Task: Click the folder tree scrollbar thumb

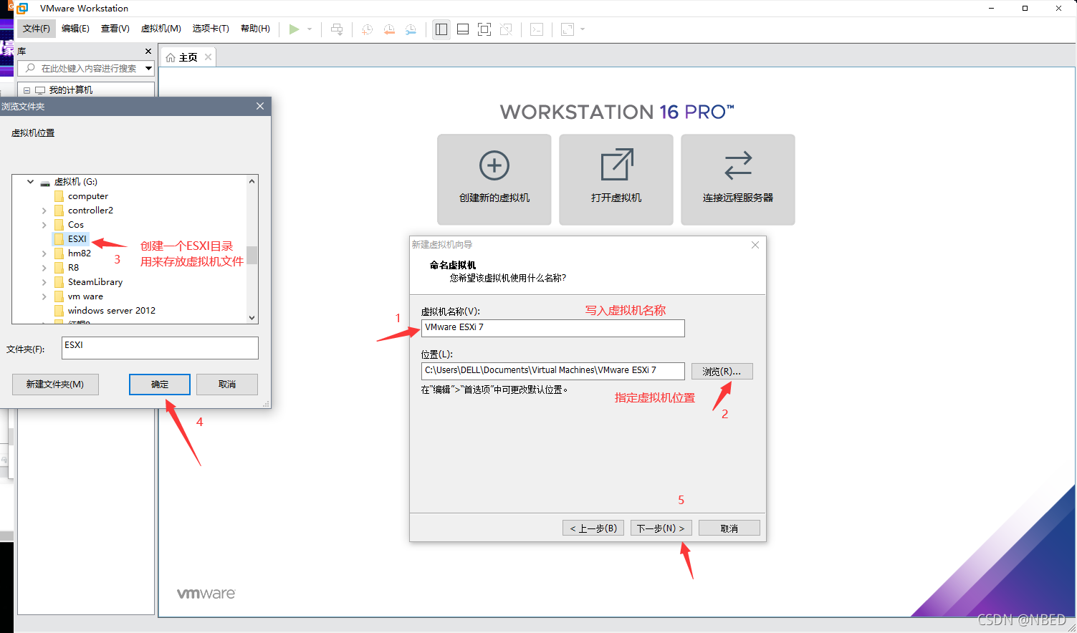Action: [252, 256]
